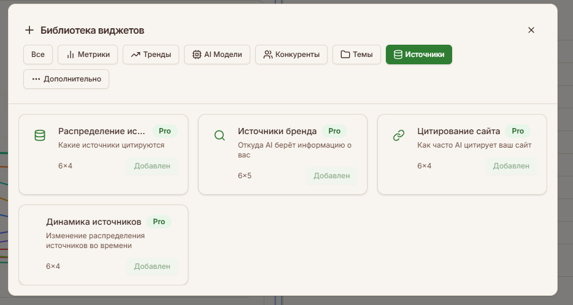Click the Pro badge next to Цитирование сайта
This screenshot has height=305, width=573.
click(x=518, y=131)
